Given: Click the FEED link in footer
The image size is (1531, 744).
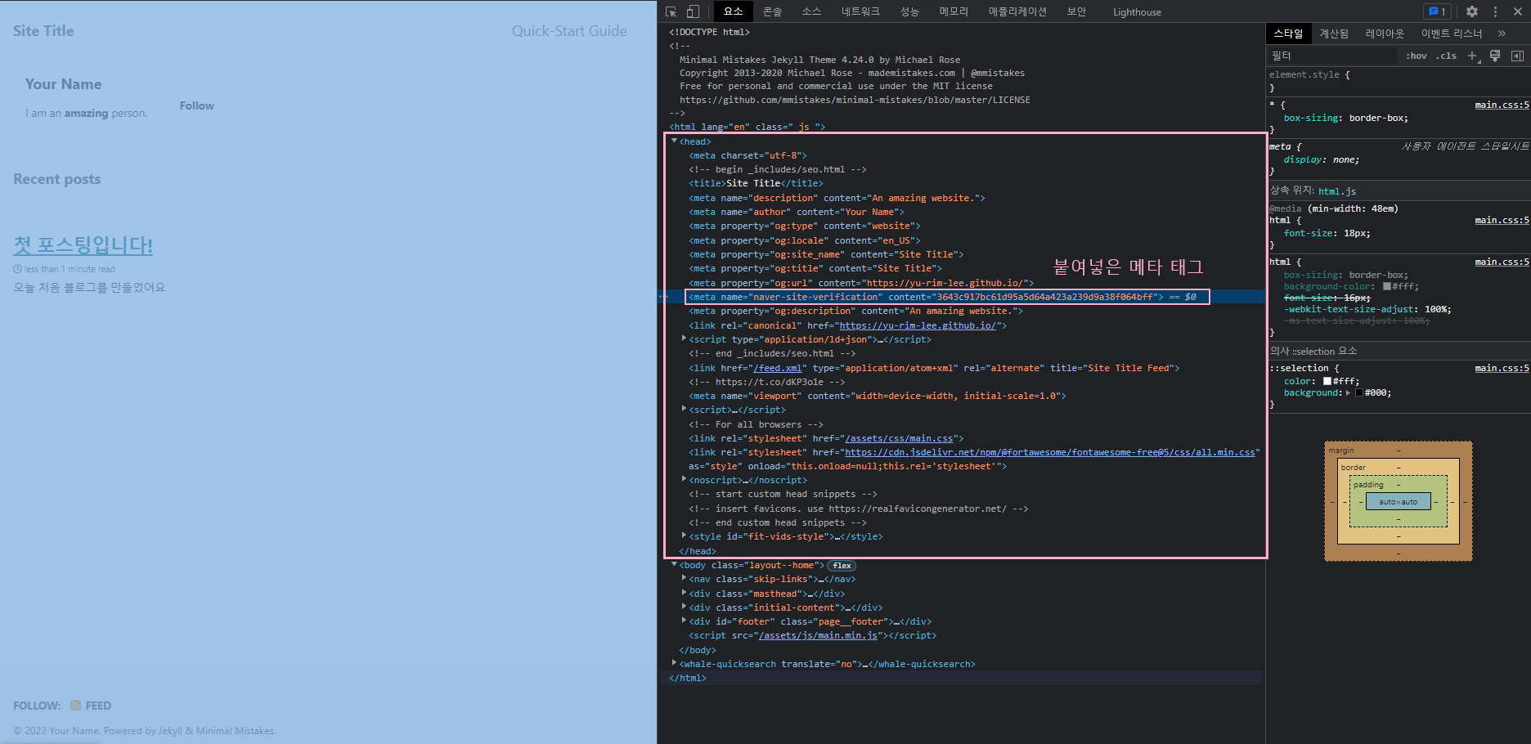Looking at the screenshot, I should [x=98, y=706].
